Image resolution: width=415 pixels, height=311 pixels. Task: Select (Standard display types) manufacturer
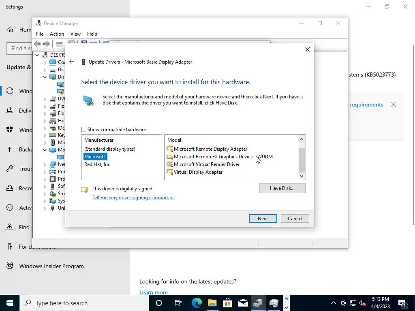(x=109, y=149)
